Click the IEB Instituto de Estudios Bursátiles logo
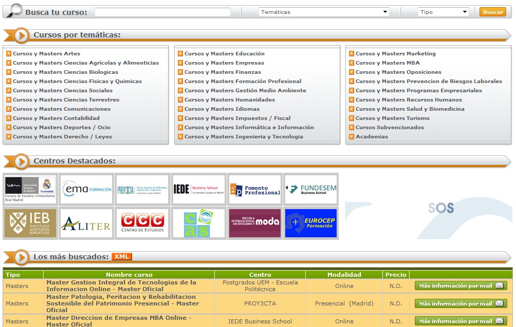Viewport: 516px width, 327px height. [30, 223]
